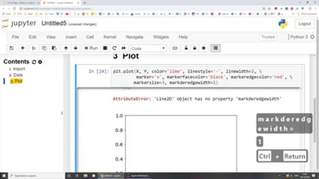Click the browser address bar
The image size is (319, 179).
141,8
